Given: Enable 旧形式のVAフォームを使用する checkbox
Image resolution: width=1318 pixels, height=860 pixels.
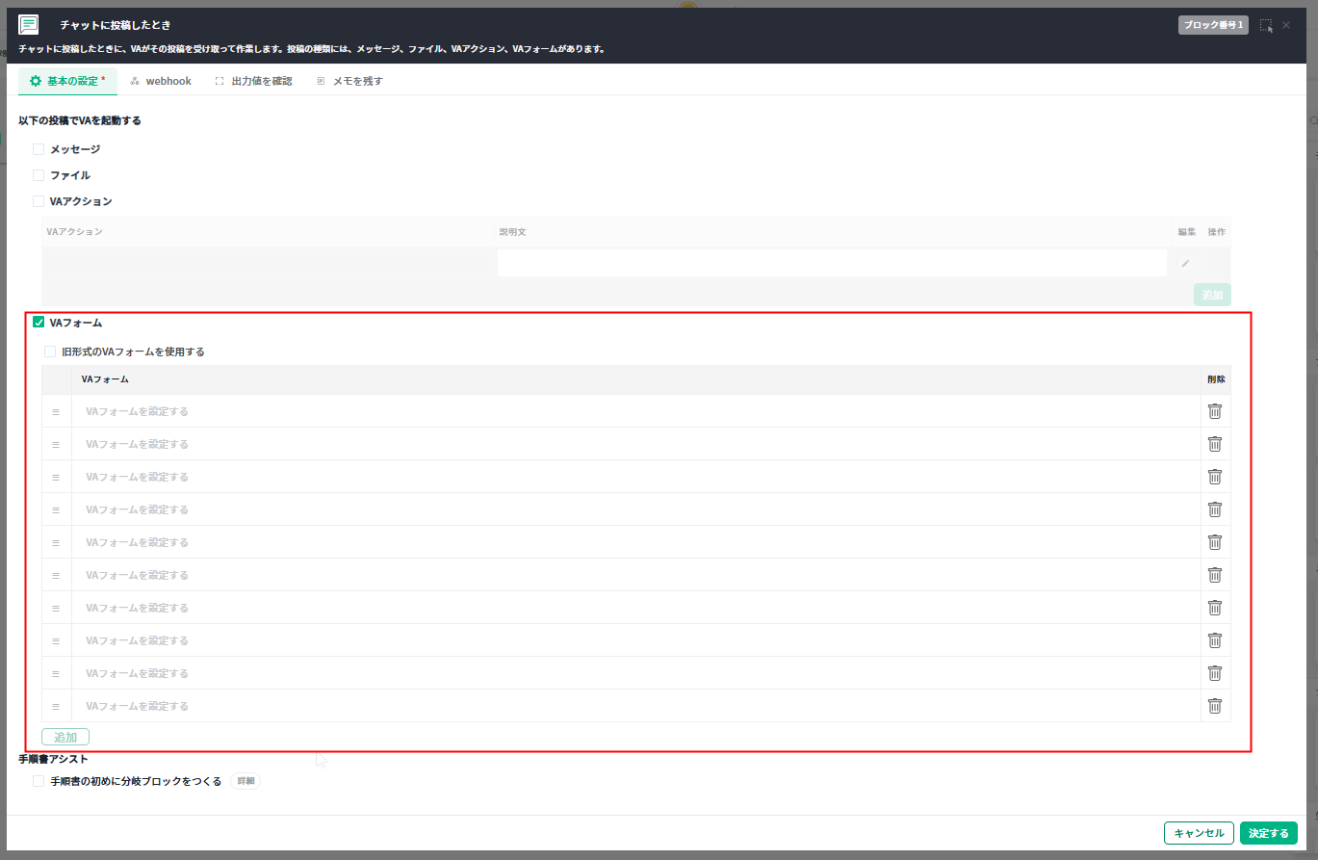Looking at the screenshot, I should point(50,352).
